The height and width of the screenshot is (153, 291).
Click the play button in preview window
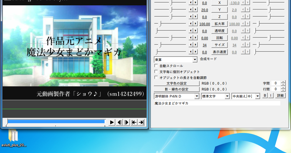tap(112, 122)
